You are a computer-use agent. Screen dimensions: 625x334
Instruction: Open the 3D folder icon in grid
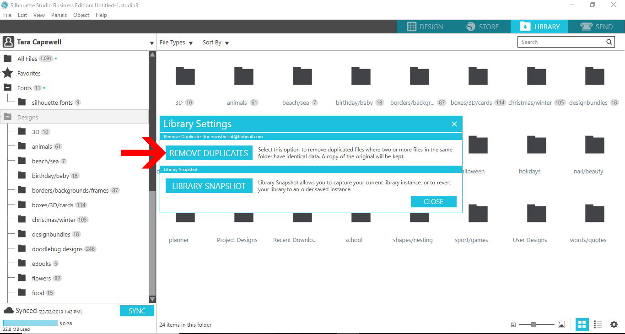[185, 76]
